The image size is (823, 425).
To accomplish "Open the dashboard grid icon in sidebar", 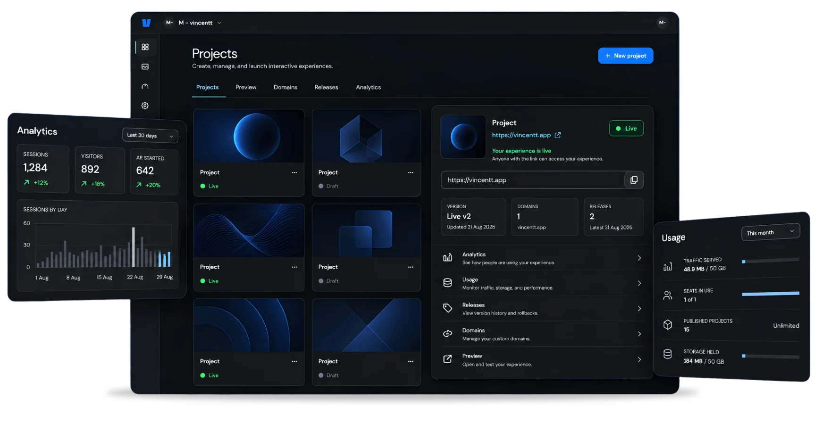I will pyautogui.click(x=145, y=47).
